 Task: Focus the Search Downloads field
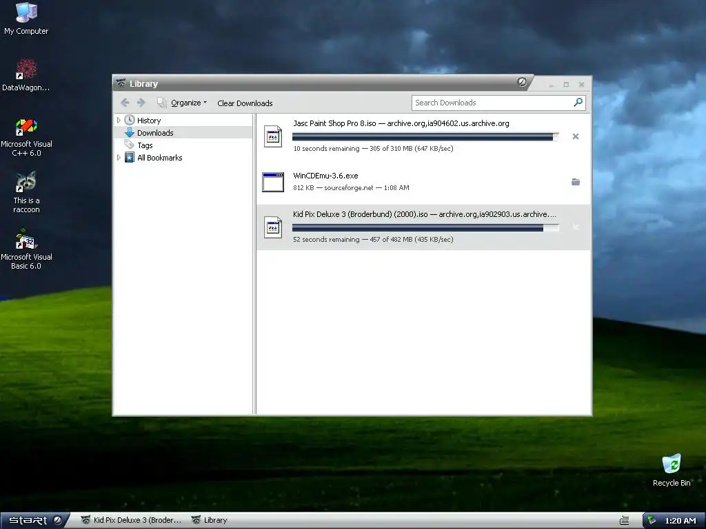[492, 103]
